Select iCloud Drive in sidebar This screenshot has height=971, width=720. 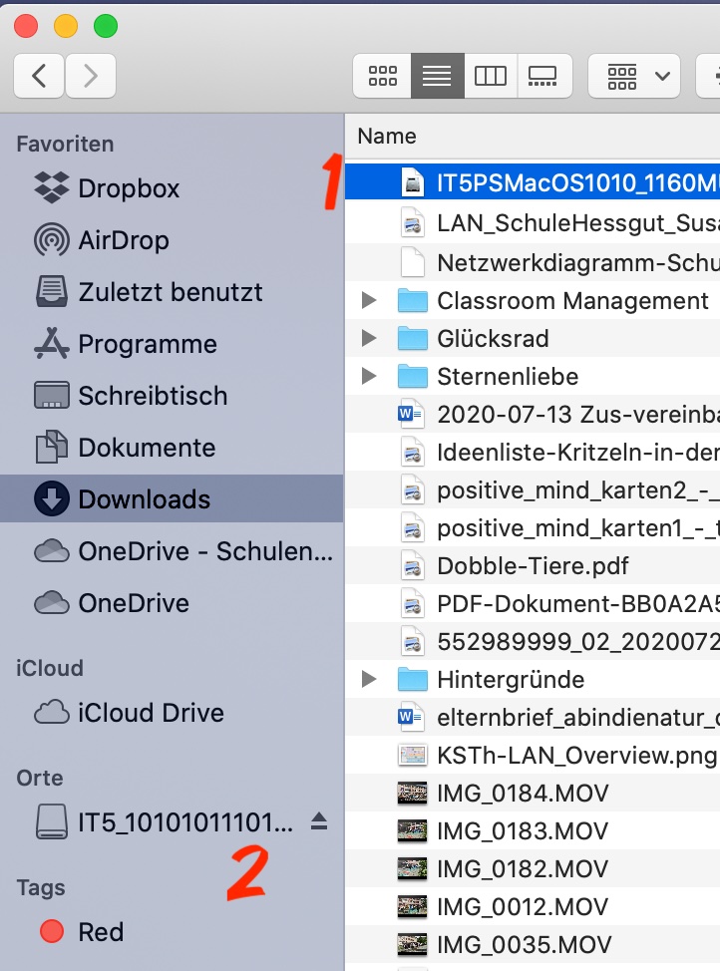click(150, 713)
